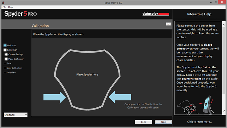
Task: Click the right blue arrow pointing left
Action: (x=120, y=97)
